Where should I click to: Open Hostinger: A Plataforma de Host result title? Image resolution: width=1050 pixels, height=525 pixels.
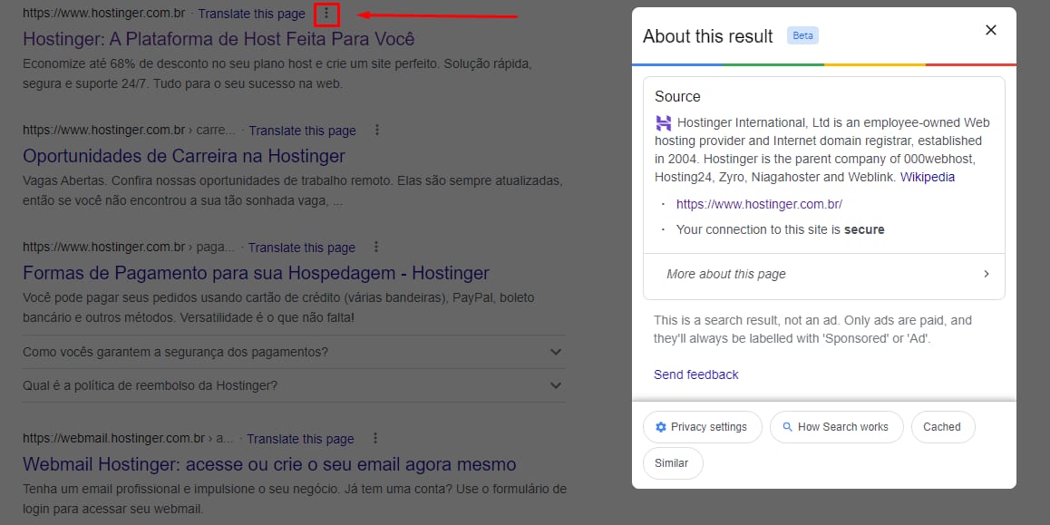219,39
